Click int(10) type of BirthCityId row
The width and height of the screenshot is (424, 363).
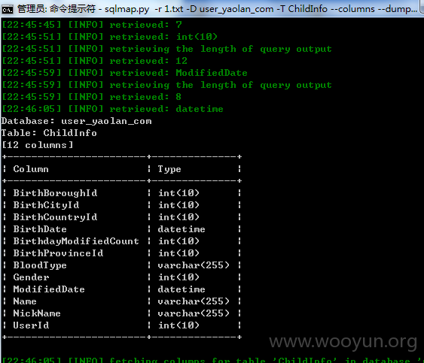click(x=178, y=205)
